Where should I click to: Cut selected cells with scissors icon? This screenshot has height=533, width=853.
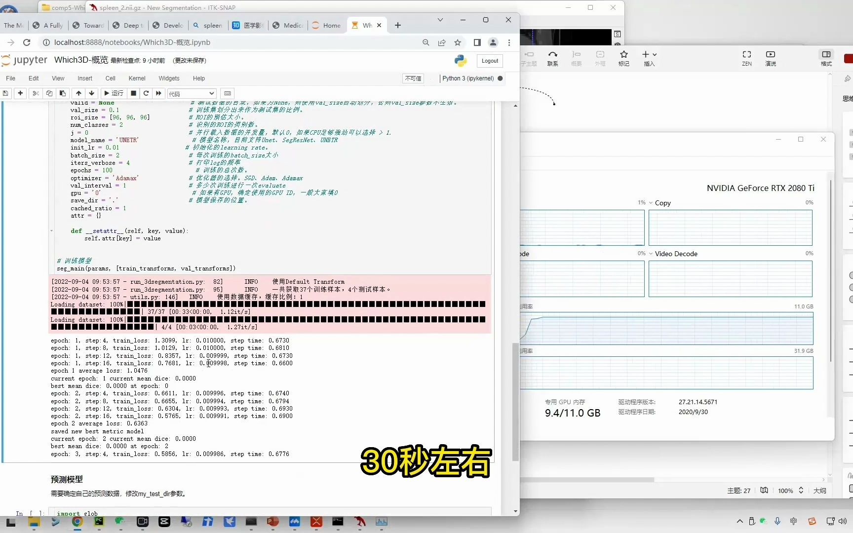36,93
